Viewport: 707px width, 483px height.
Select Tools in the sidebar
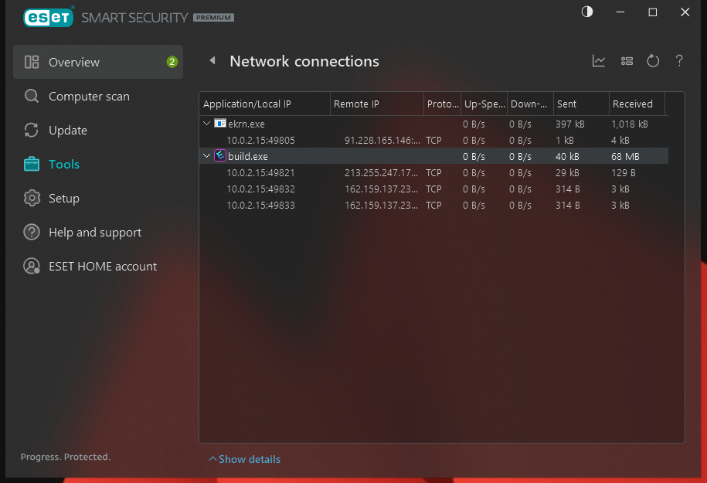tap(64, 164)
